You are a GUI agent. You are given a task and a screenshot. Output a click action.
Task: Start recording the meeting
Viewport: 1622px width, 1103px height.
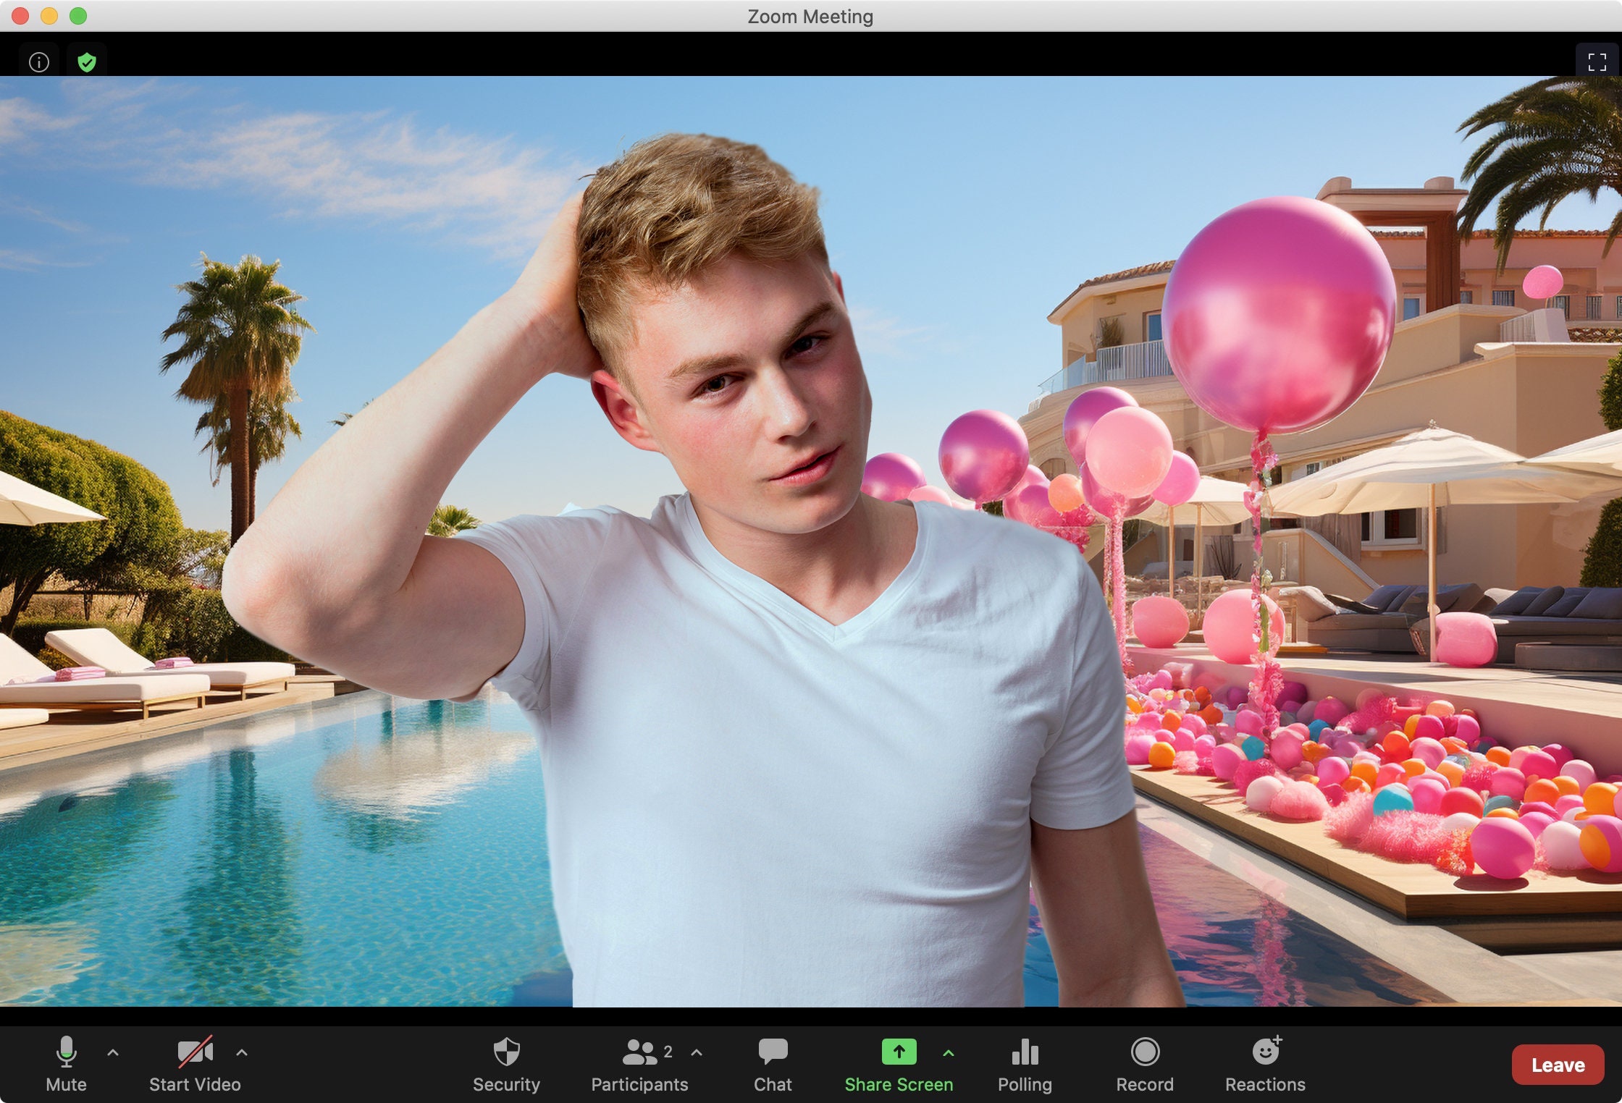(1145, 1062)
